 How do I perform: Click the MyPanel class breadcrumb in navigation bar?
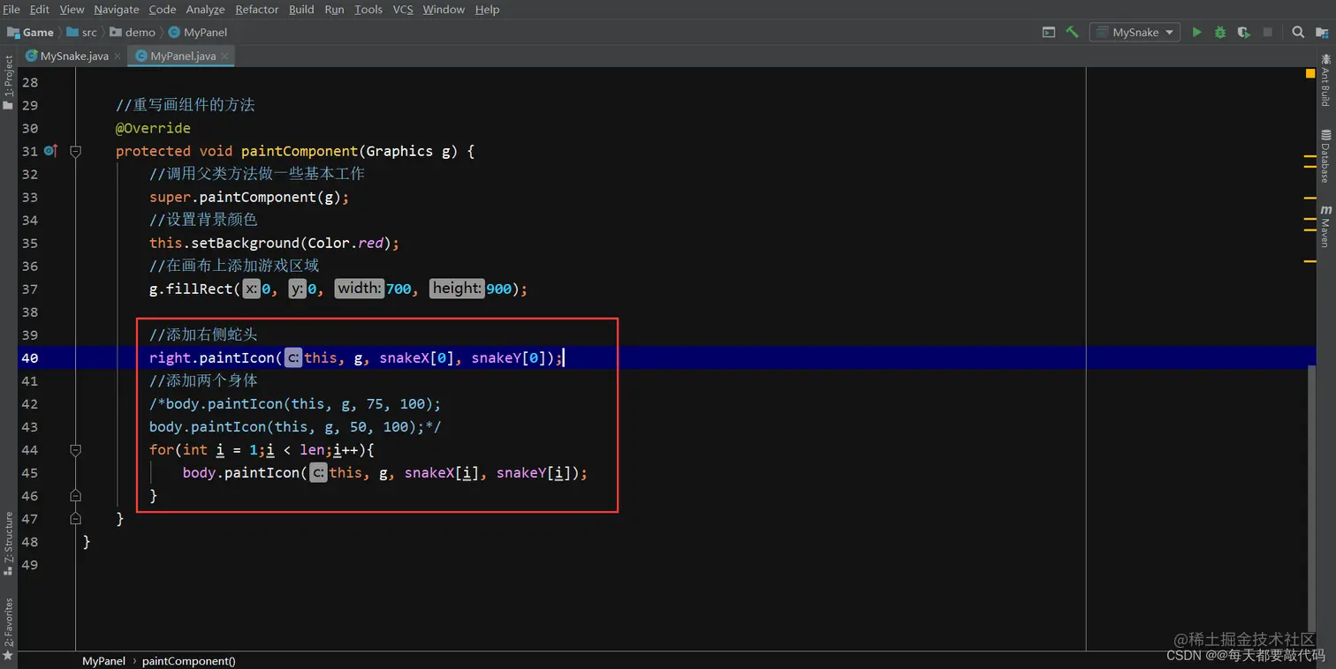pyautogui.click(x=198, y=33)
